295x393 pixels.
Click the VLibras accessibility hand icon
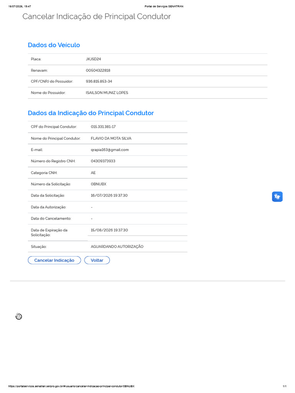pos(277,196)
